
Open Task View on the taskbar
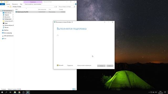click(x=10, y=92)
